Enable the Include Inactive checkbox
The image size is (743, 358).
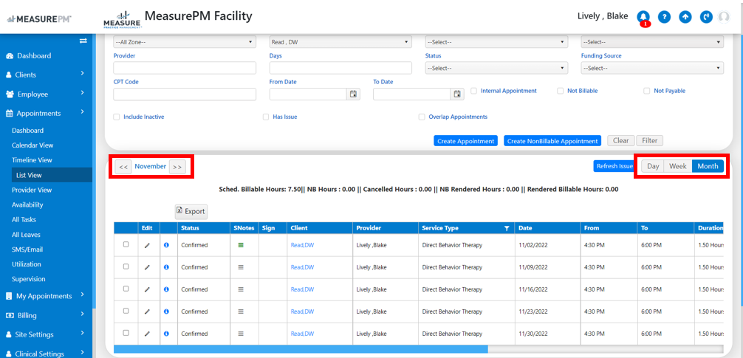pyautogui.click(x=116, y=117)
